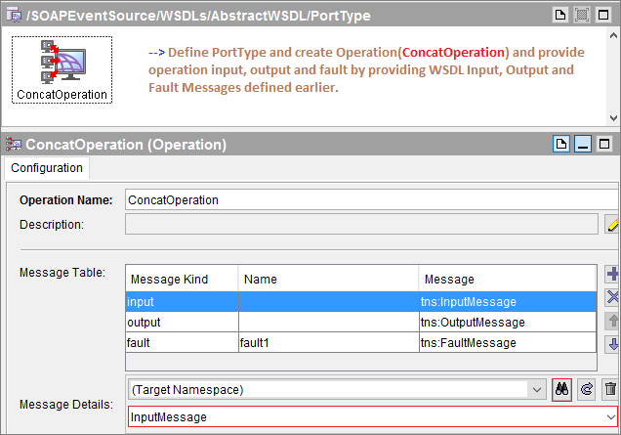Click the tns:OutputMessage cell
Image resolution: width=621 pixels, height=435 pixels.
coord(508,322)
